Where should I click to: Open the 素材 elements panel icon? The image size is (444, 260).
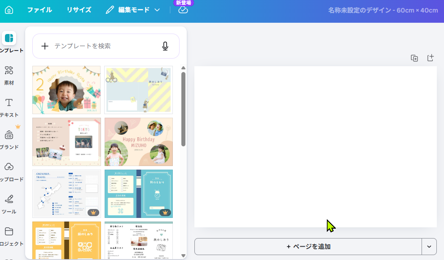(x=9, y=70)
